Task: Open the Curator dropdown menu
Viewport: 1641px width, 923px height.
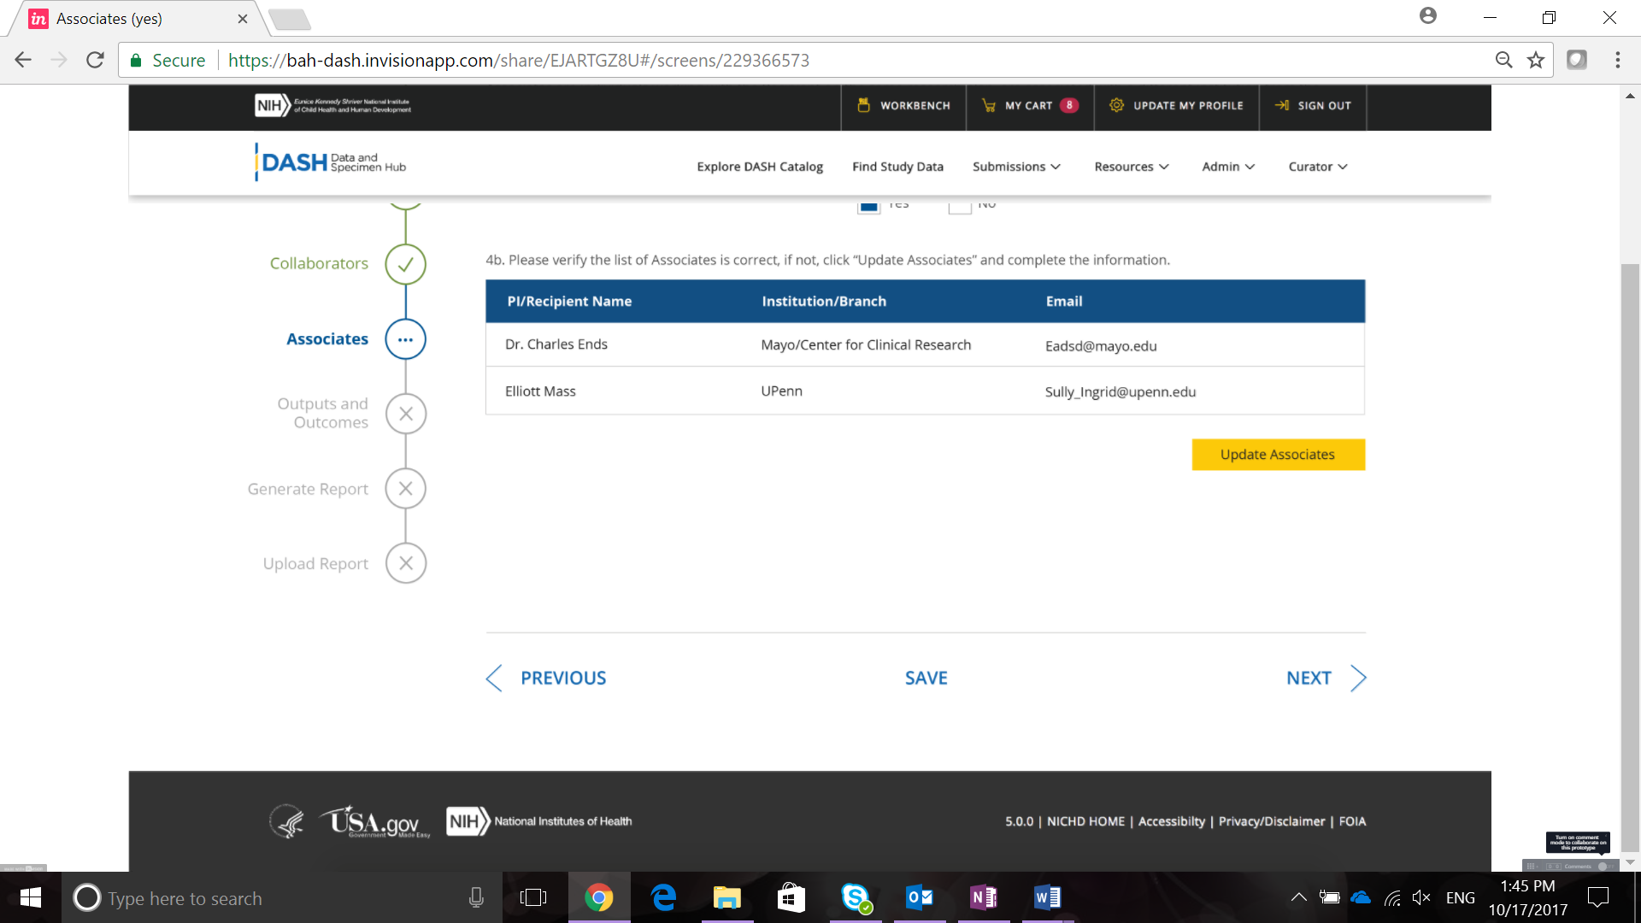Action: [1317, 167]
